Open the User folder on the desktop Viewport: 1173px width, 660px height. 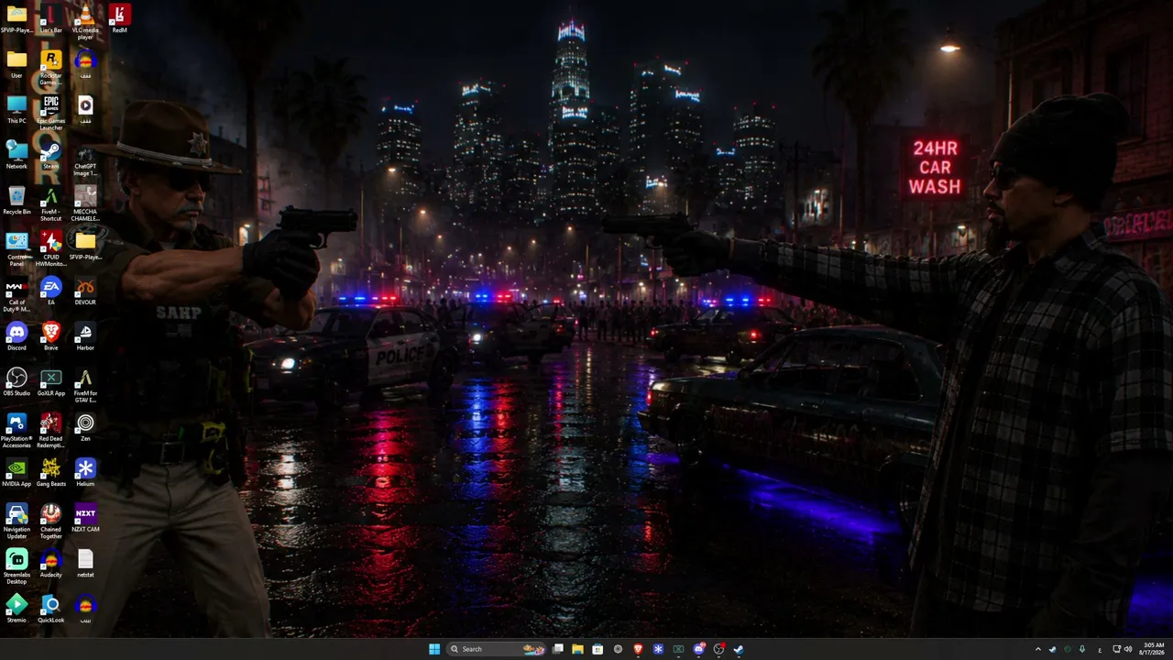16,64
